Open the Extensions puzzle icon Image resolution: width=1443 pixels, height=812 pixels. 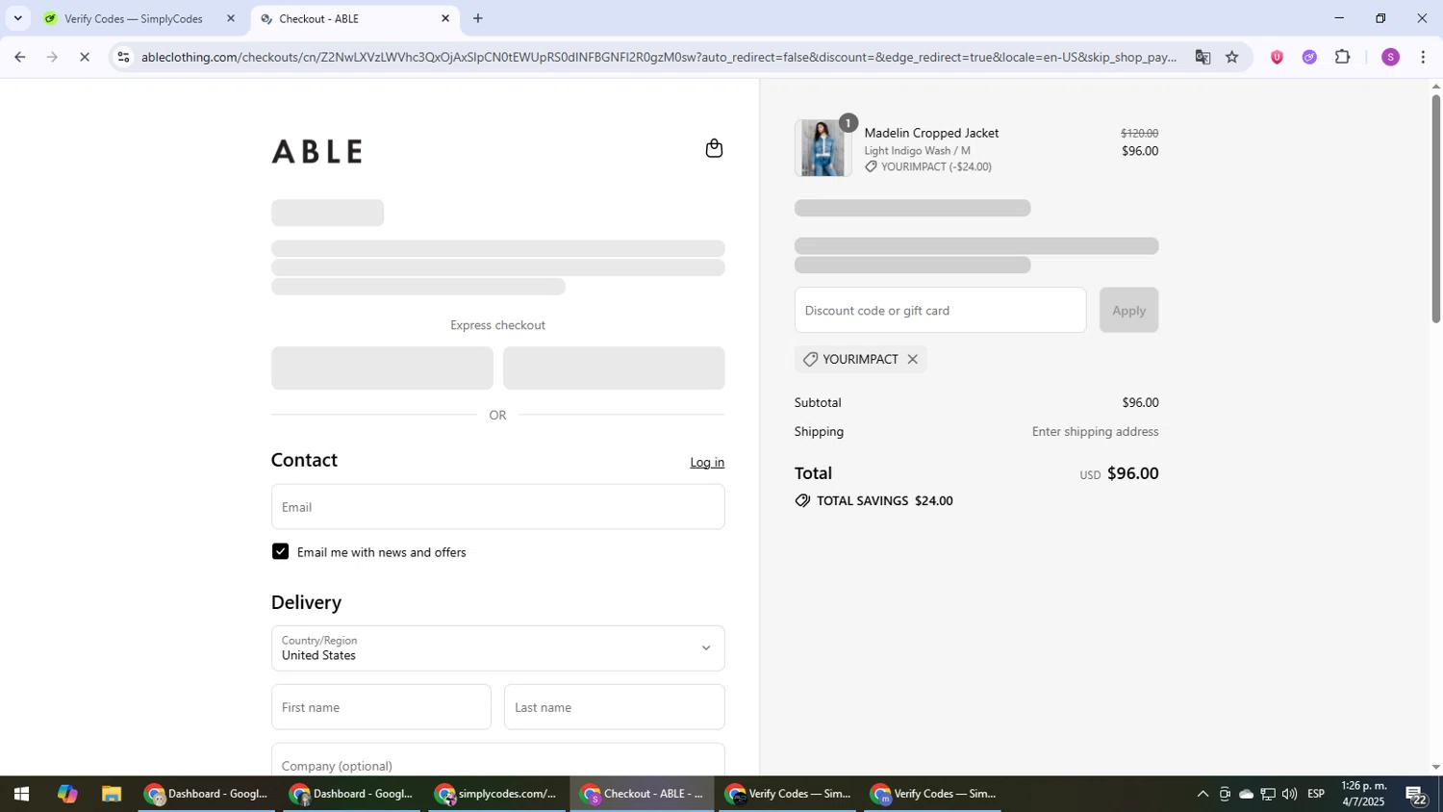(x=1343, y=57)
